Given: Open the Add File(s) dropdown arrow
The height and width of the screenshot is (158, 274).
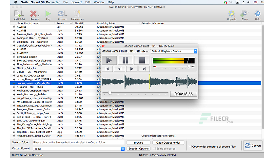Looking at the screenshot, I should pyautogui.click(x=23, y=16).
